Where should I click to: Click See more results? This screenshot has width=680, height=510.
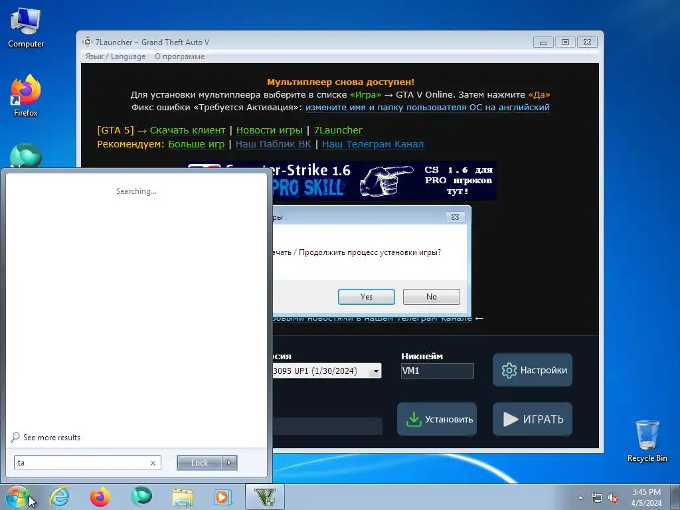pyautogui.click(x=46, y=437)
